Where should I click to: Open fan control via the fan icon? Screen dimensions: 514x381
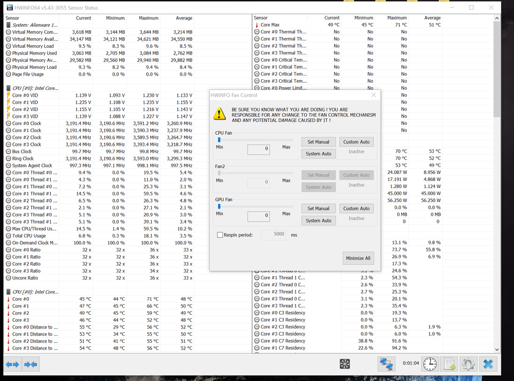coord(345,364)
